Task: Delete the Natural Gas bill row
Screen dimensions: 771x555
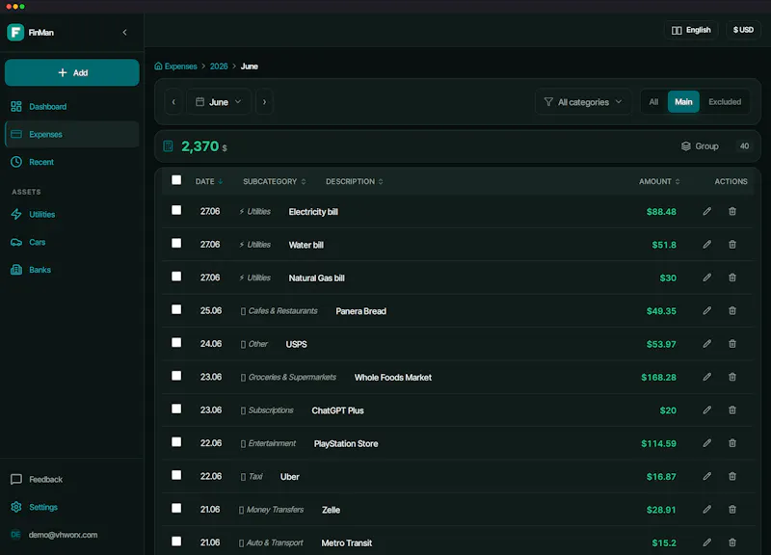Action: tap(732, 277)
